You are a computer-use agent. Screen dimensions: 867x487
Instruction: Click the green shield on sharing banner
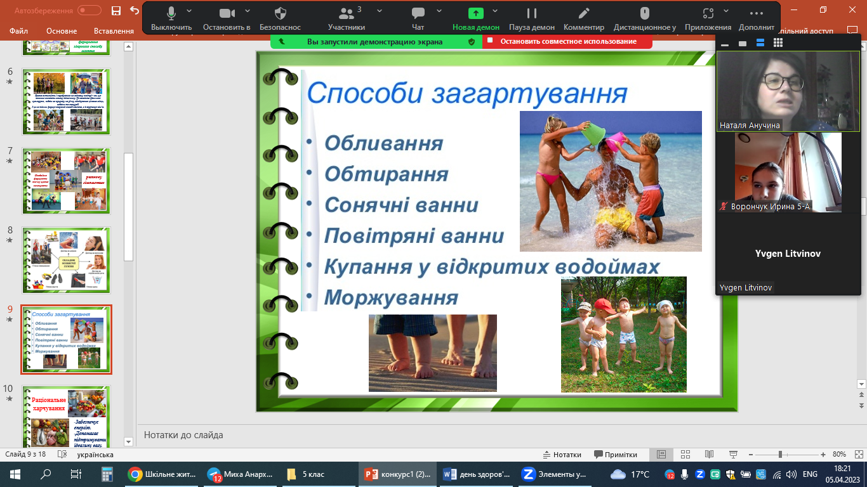point(471,41)
